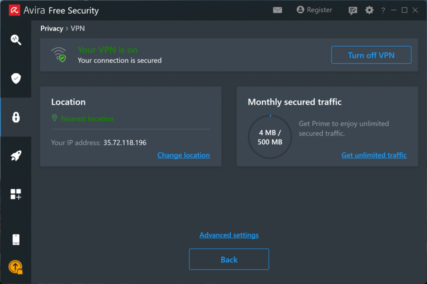Click the Change location link

coord(183,155)
